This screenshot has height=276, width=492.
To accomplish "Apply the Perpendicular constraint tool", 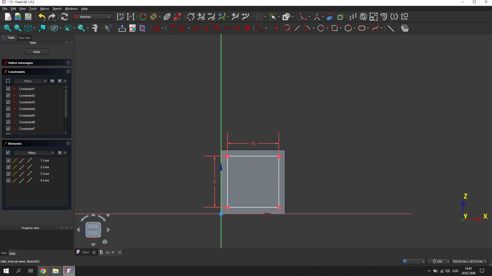I will [206, 28].
